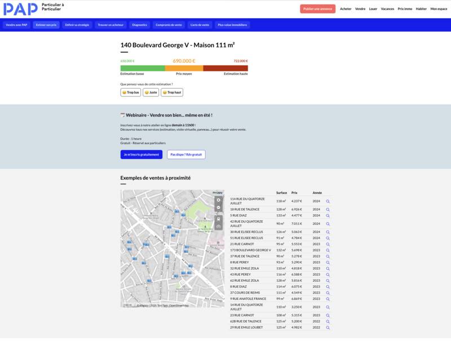Open magnifier for 8 Rue Perey
Image resolution: width=451 pixels, height=341 pixels.
(328, 263)
